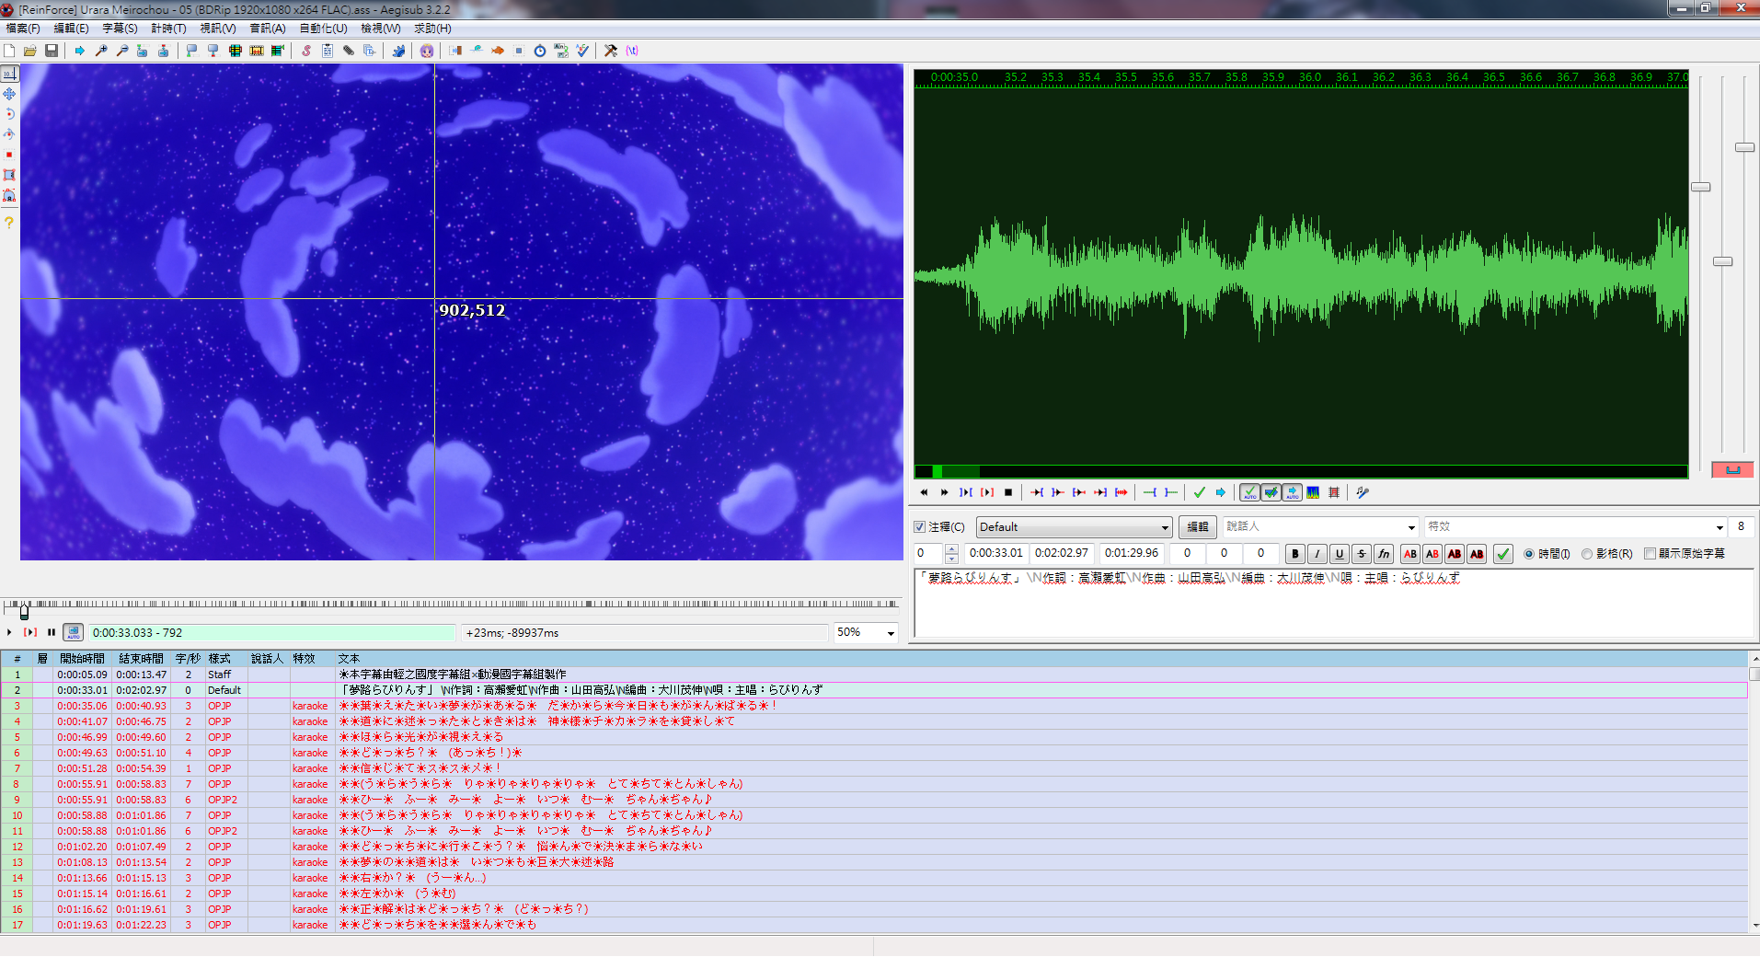Open the 編輯(E) menu

point(71,29)
